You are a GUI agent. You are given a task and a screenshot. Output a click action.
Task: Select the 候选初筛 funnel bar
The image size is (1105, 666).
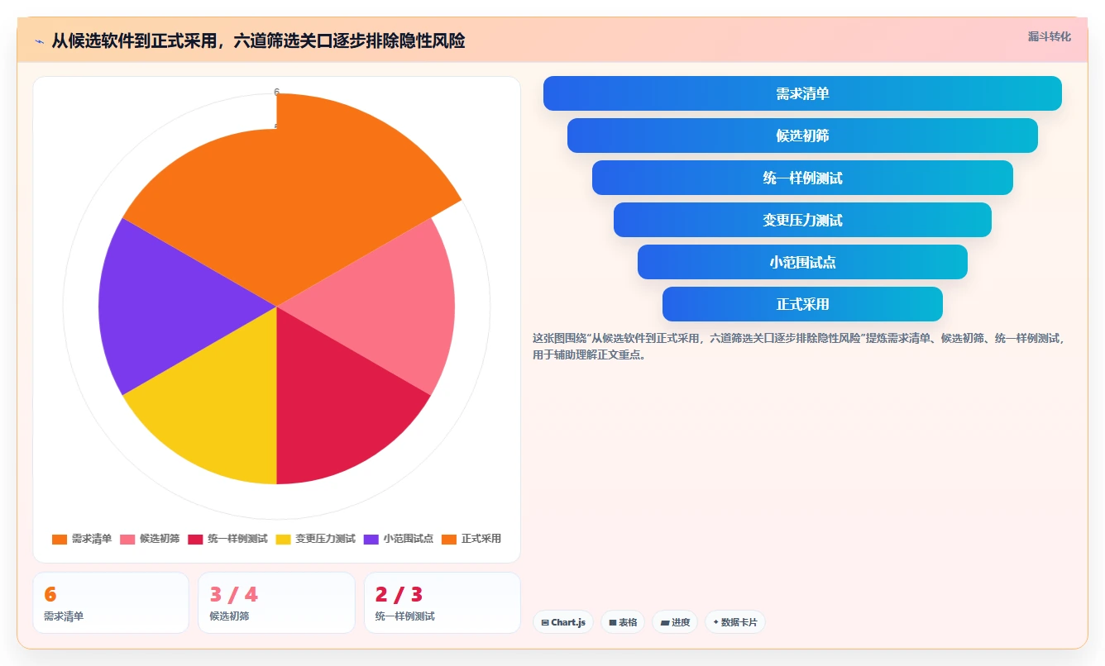coord(802,136)
